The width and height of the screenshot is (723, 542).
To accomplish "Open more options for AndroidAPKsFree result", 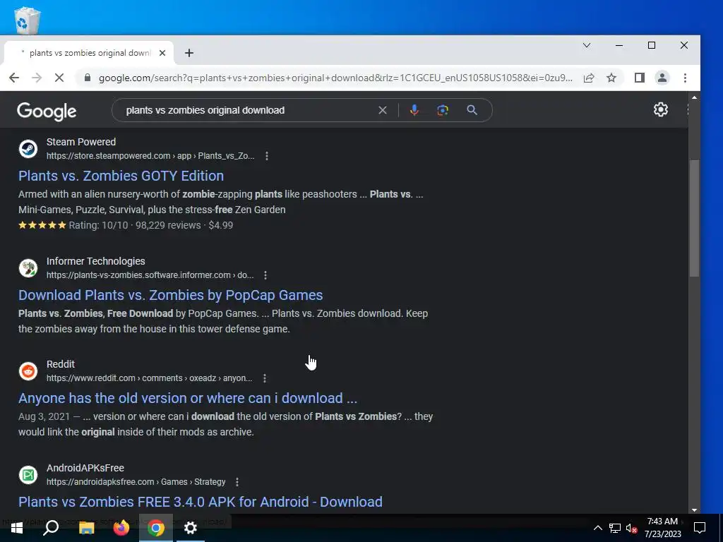I will coord(237,482).
